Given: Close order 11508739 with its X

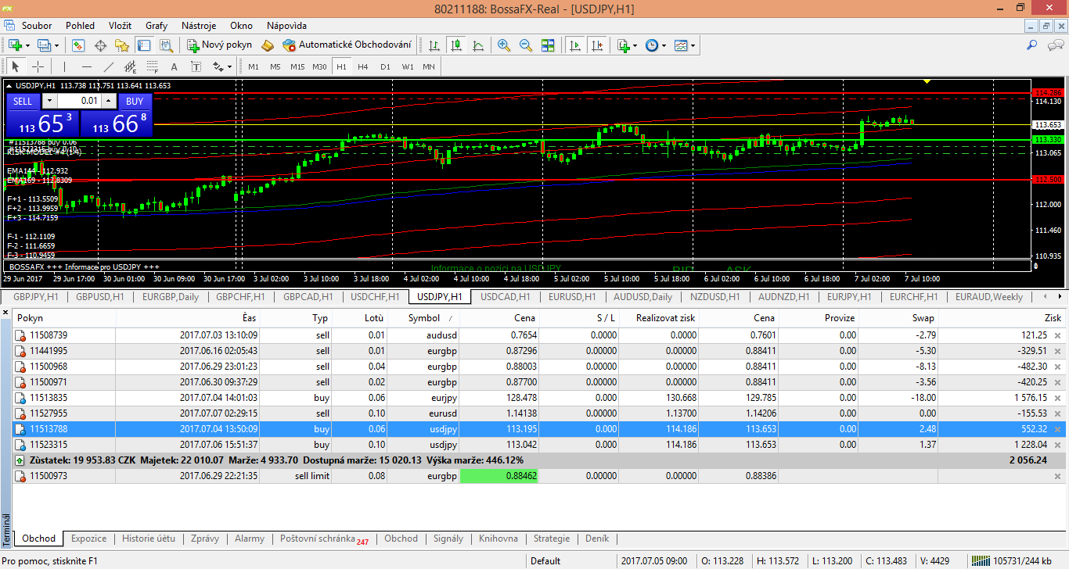Looking at the screenshot, I should tap(1058, 335).
